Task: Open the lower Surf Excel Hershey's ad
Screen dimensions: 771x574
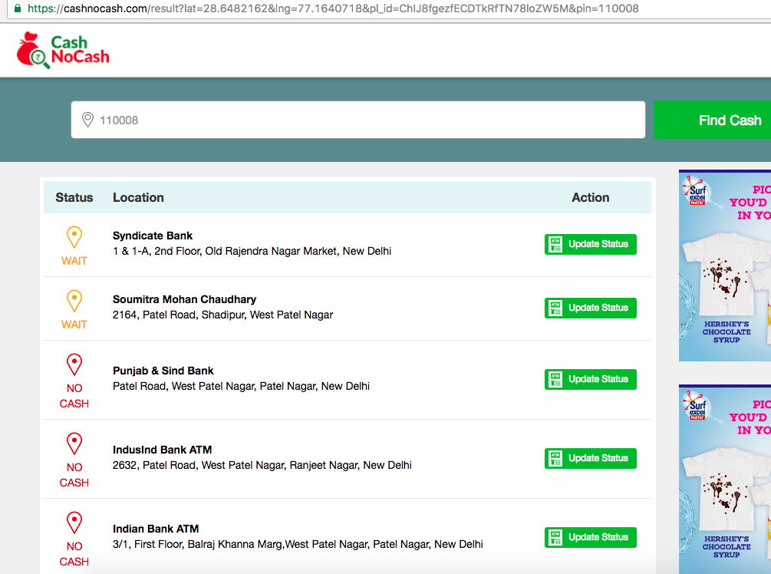Action: click(725, 479)
